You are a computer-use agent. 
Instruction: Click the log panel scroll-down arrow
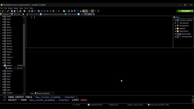tap(193, 102)
